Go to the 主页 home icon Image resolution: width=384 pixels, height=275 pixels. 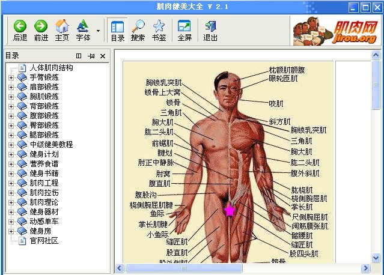point(62,26)
